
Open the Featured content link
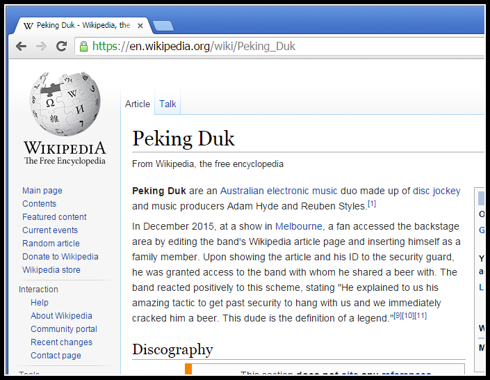54,216
